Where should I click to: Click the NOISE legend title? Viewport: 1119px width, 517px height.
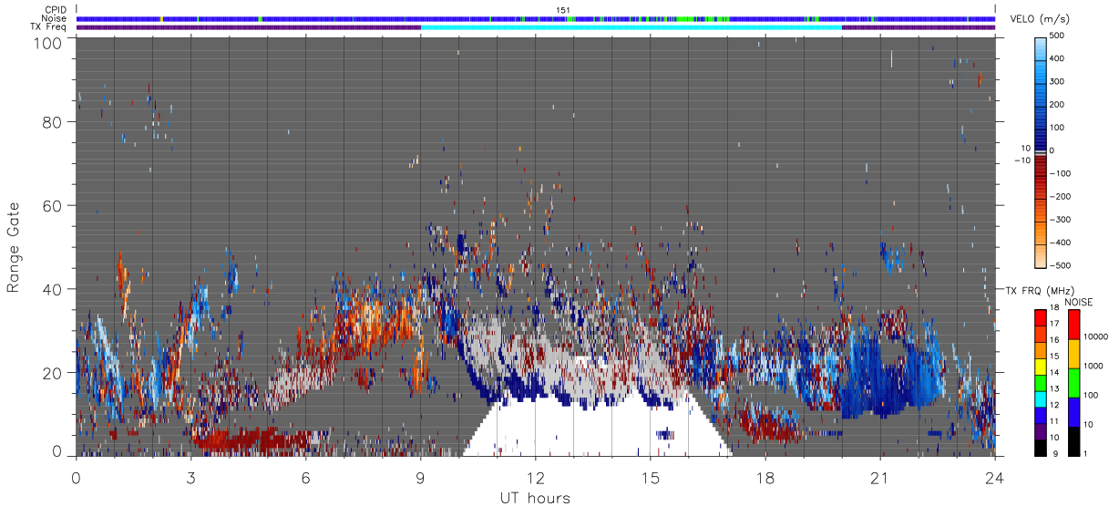[1079, 301]
